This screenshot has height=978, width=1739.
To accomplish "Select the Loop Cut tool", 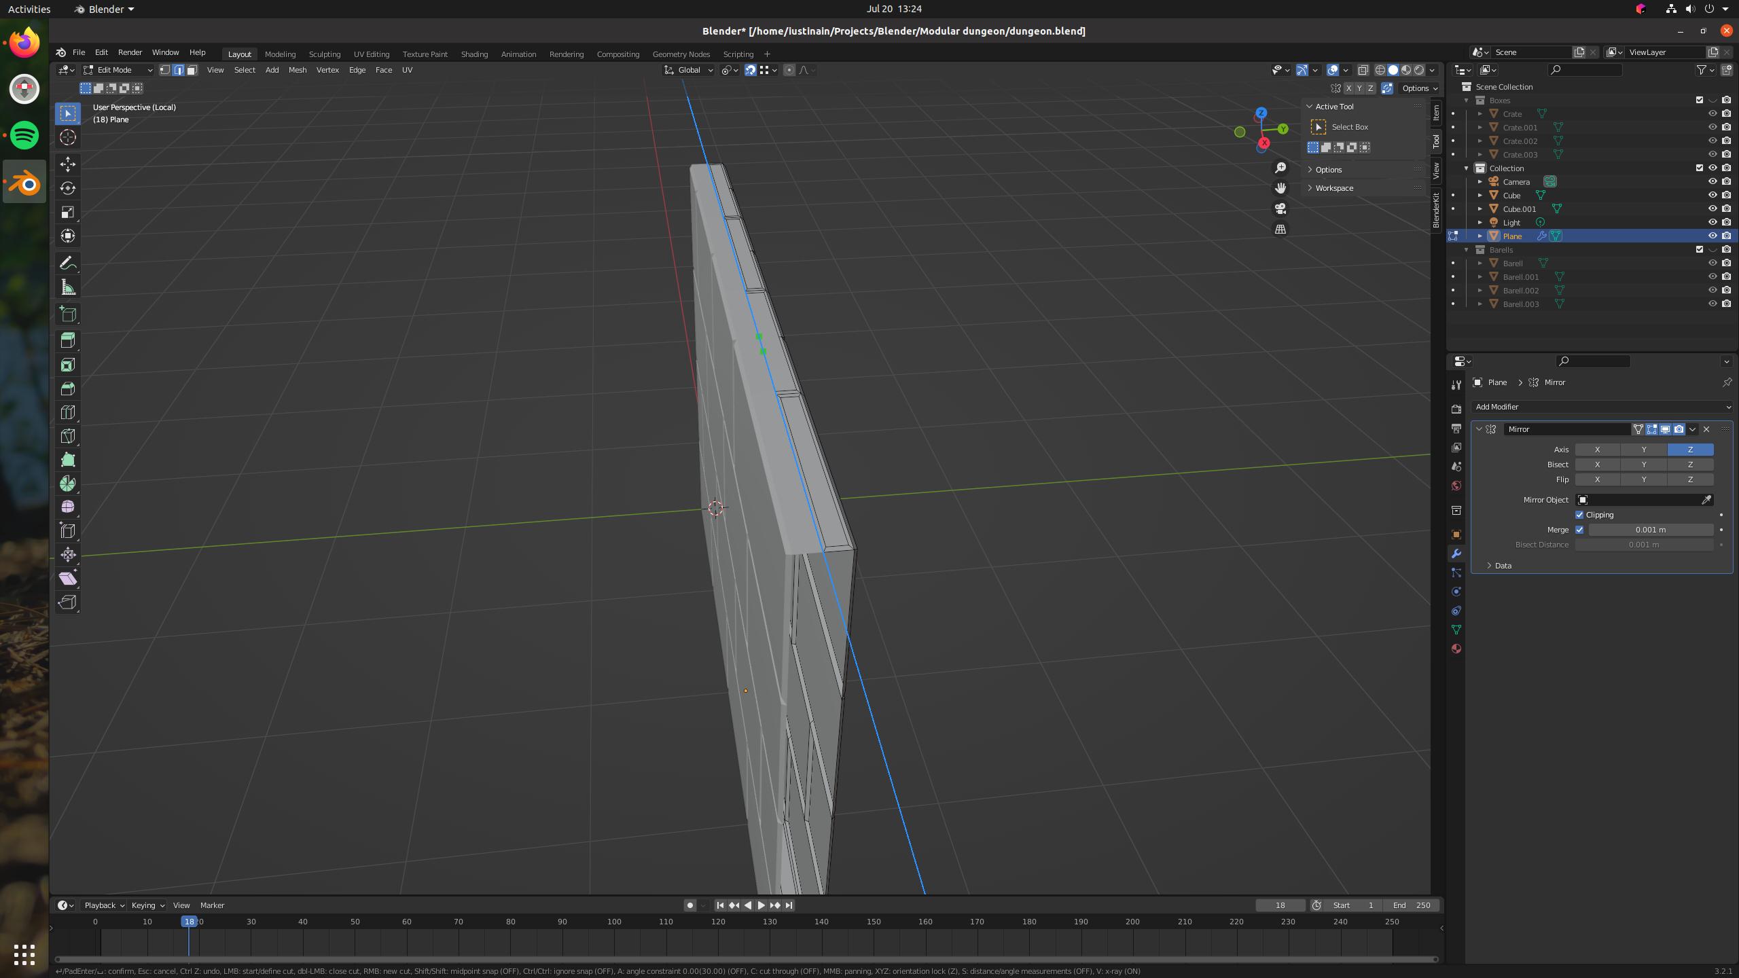I will 67,412.
